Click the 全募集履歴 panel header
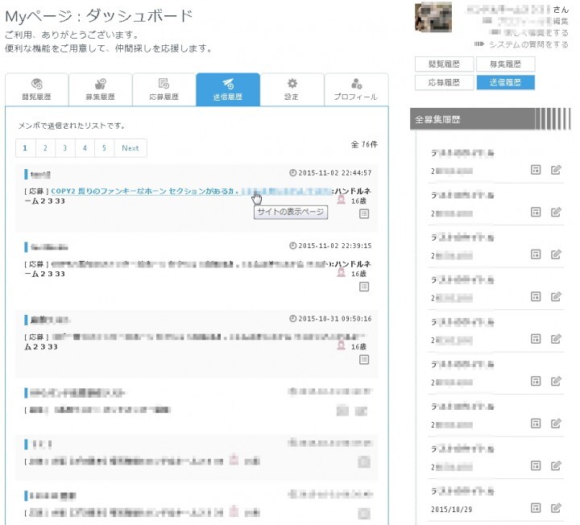 pyautogui.click(x=490, y=119)
